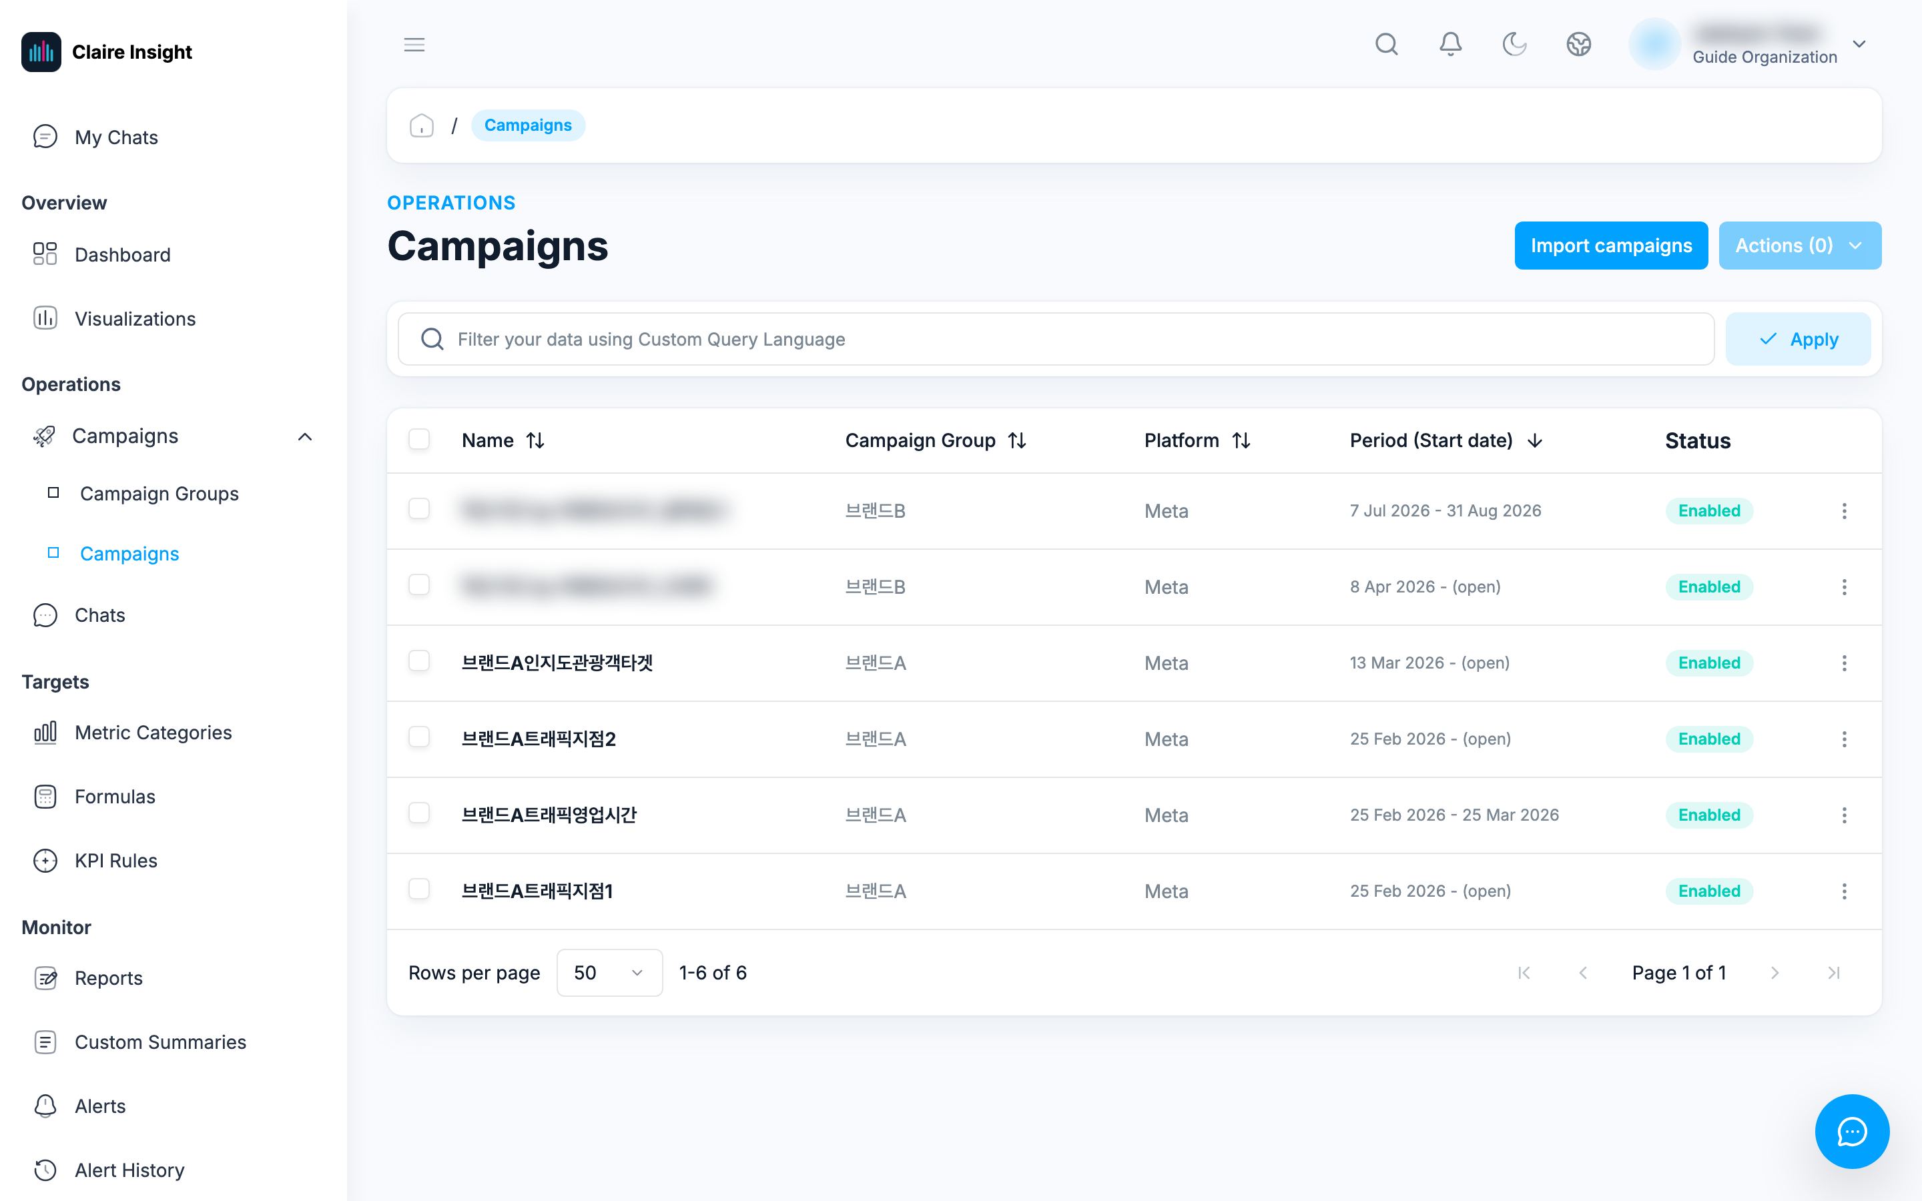Open row actions for 브랜드A인지도관광객타겟
1922x1201 pixels.
1844,663
